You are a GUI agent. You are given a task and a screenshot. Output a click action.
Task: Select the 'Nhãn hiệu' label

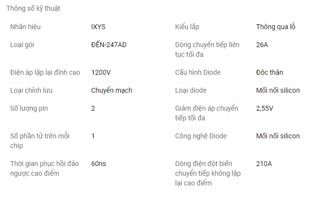tap(25, 27)
